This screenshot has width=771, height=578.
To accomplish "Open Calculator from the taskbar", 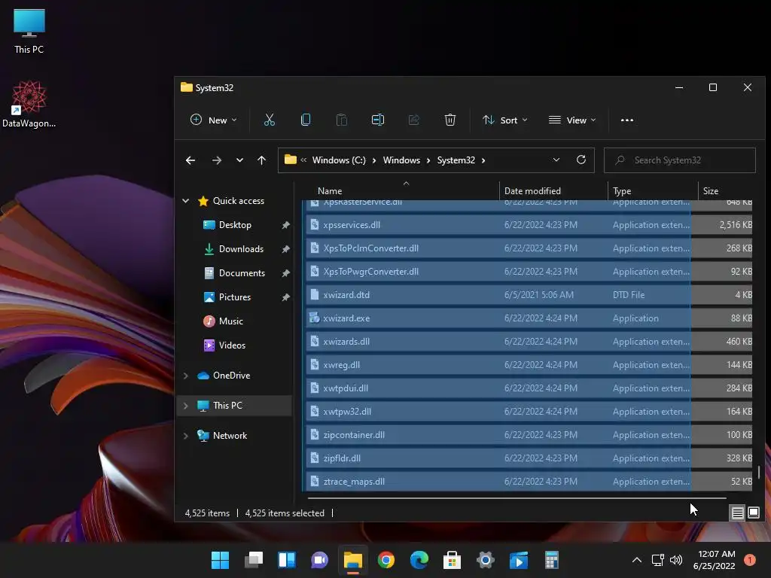I will click(552, 560).
